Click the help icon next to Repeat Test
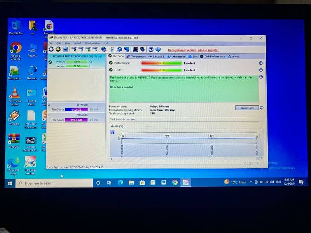The width and height of the screenshot is (311, 233). click(x=262, y=108)
